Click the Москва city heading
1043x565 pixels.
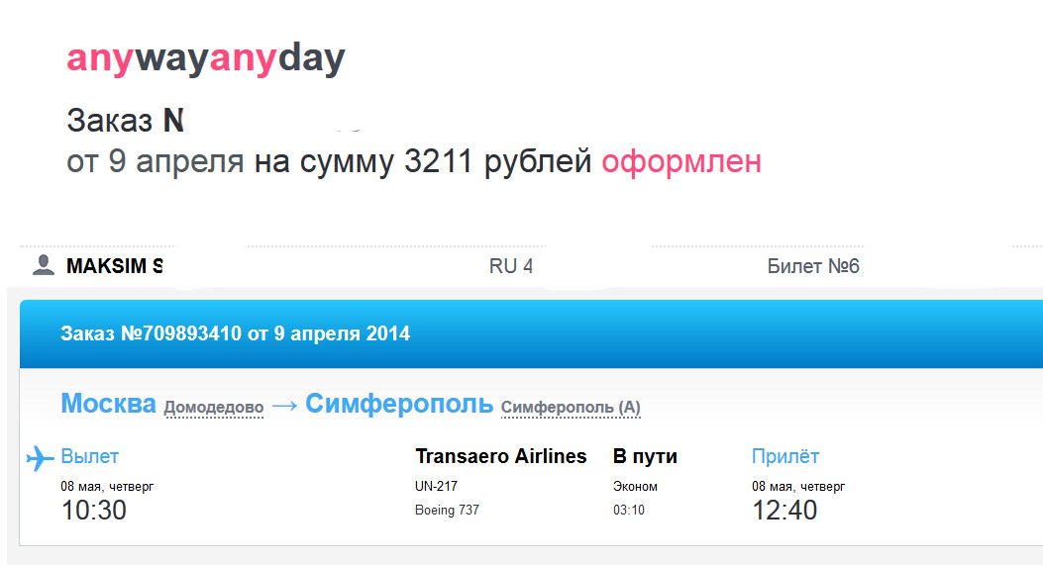[x=108, y=404]
